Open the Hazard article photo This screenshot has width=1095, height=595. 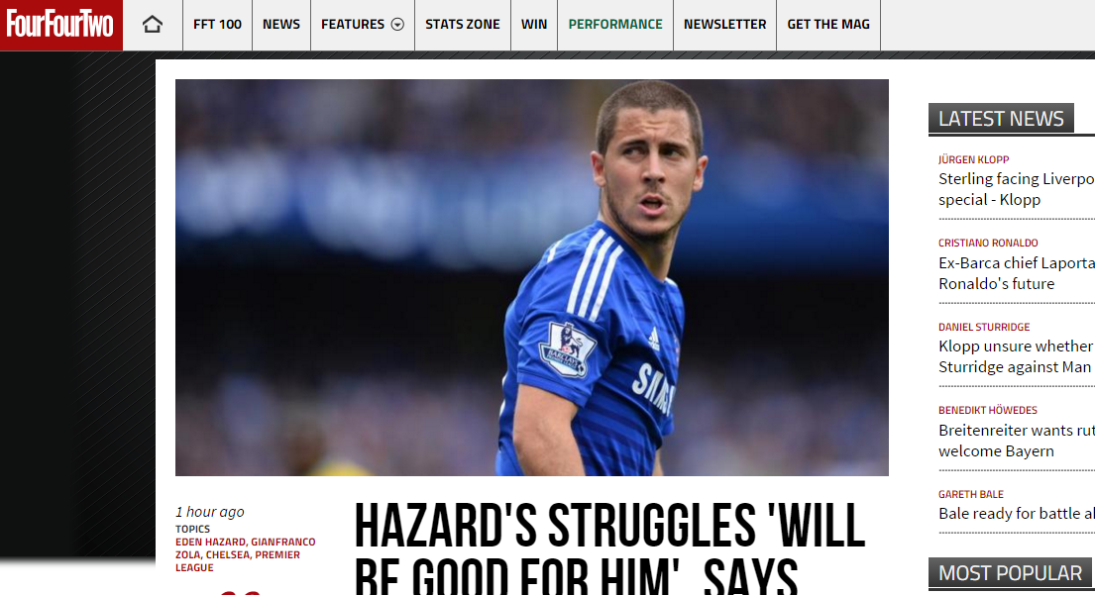(x=531, y=277)
